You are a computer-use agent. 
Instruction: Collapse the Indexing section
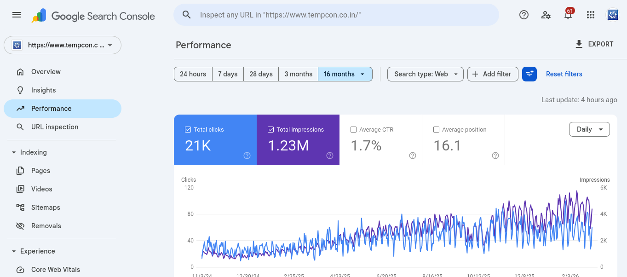(14, 152)
